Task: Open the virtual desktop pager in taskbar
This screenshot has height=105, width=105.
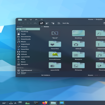Action: point(20,103)
